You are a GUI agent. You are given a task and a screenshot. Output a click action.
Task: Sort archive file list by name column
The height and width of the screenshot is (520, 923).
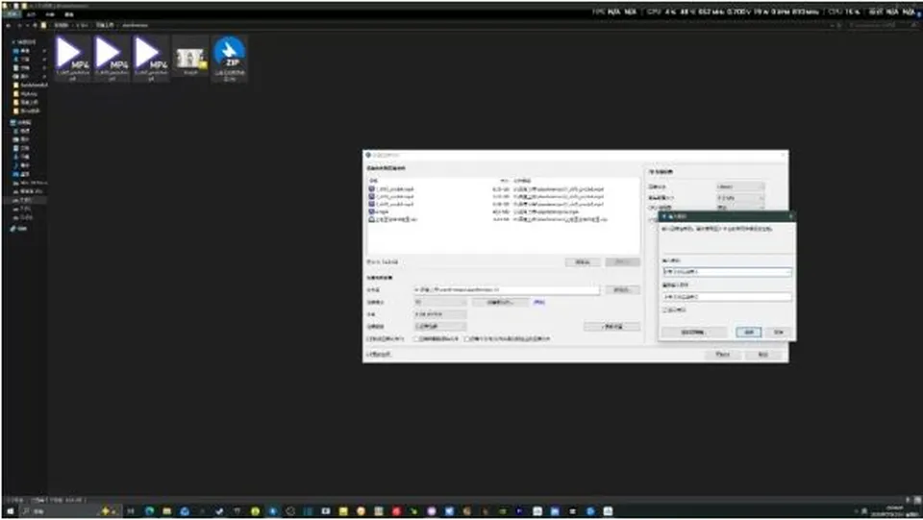[373, 181]
